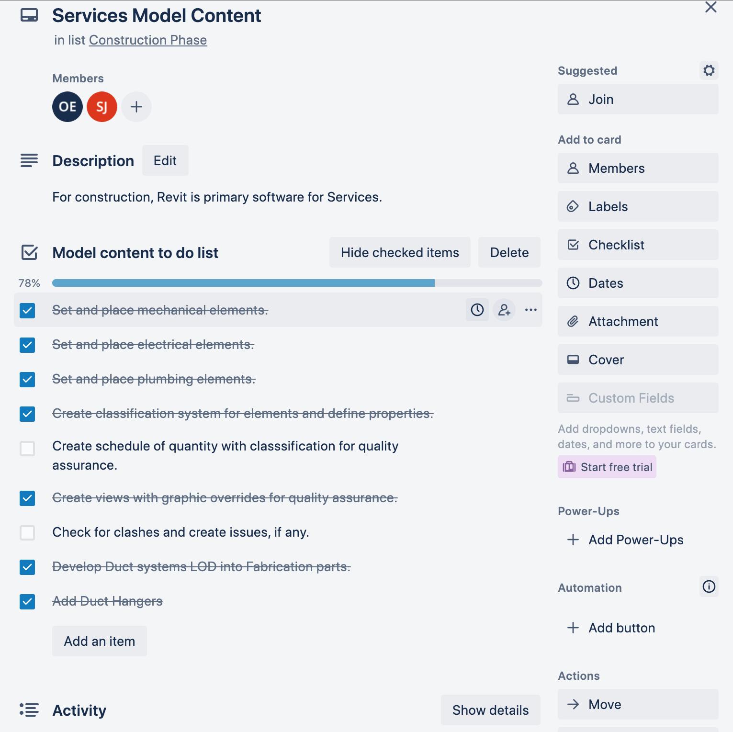Click the Automation info icon

709,586
